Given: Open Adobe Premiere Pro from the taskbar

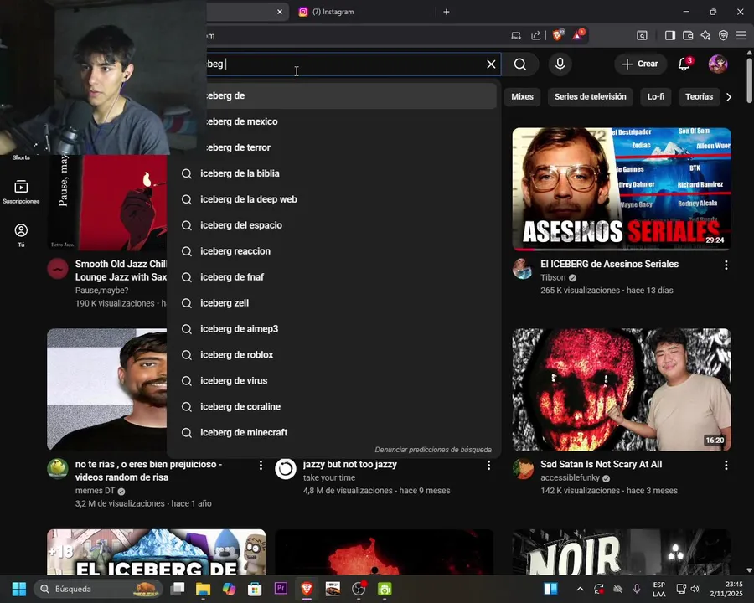Looking at the screenshot, I should pyautogui.click(x=281, y=588).
